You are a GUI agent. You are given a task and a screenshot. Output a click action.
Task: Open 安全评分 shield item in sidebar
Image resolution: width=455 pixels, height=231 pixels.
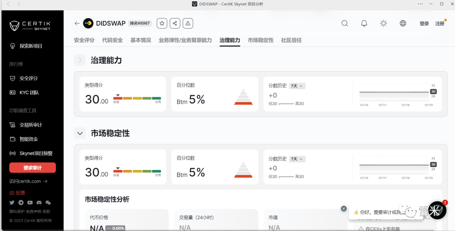pos(24,78)
